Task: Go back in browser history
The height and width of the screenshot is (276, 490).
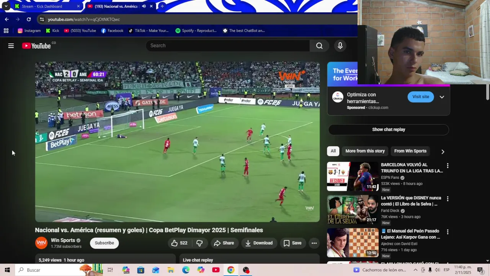Action: coord(7,19)
